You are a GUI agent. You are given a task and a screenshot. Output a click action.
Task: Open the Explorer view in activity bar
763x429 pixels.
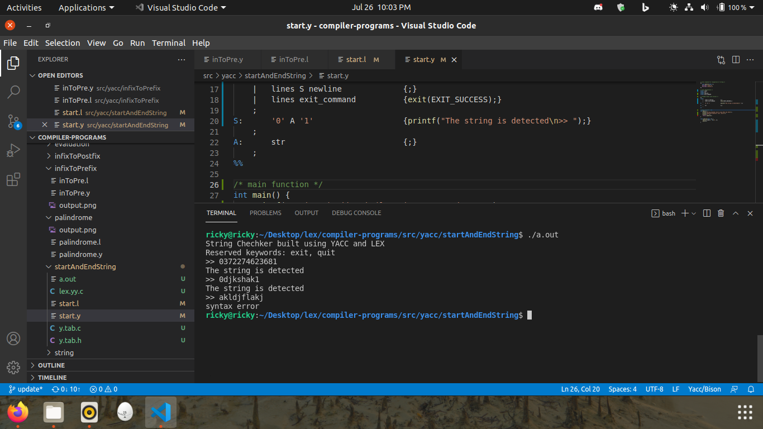[13, 63]
